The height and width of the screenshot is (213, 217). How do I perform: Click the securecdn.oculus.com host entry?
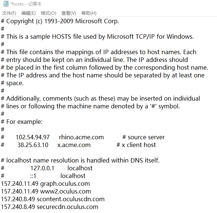(67, 207)
